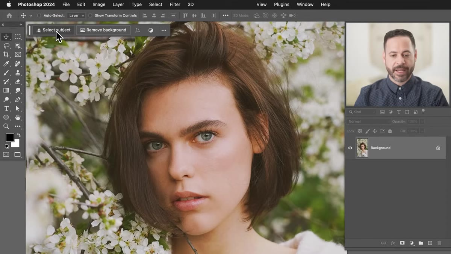Click 3D Mode orbit camera icon
The image size is (451, 254).
[x=257, y=16]
